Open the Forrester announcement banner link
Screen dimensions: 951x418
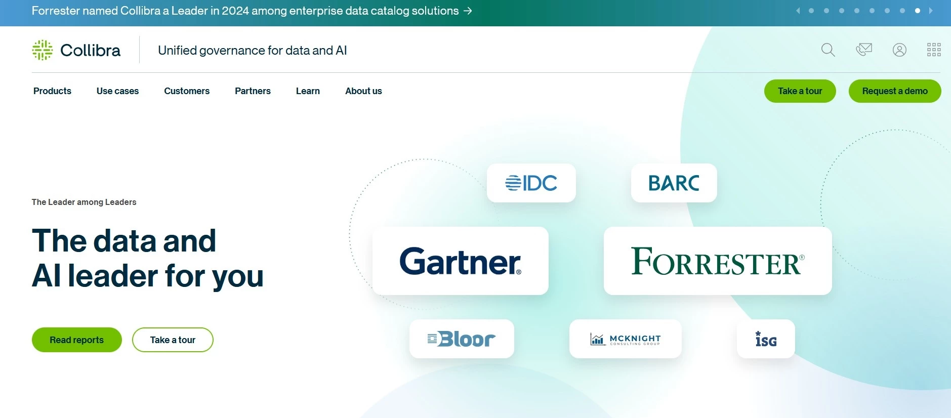tap(252, 11)
